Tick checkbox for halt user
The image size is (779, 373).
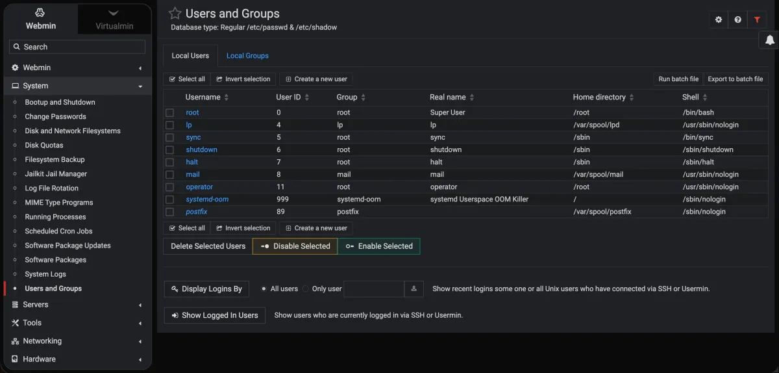click(x=169, y=162)
